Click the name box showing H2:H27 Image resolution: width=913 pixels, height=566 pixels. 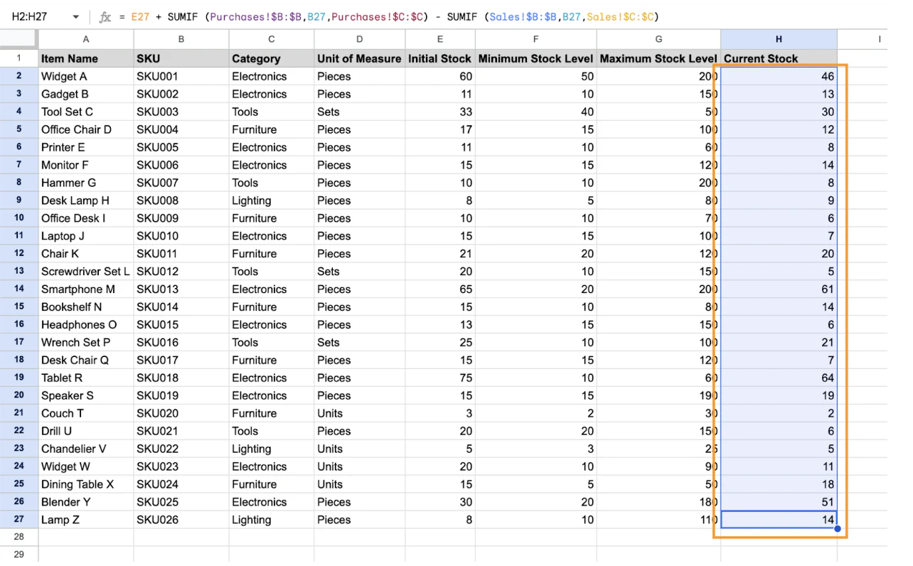tap(46, 17)
